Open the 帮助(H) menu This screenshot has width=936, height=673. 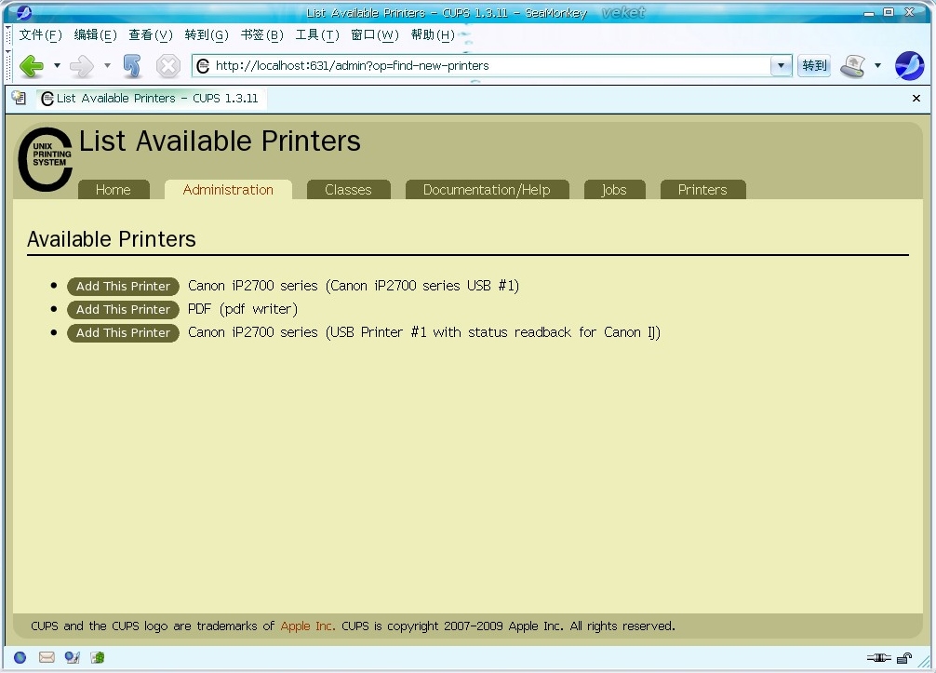click(433, 35)
